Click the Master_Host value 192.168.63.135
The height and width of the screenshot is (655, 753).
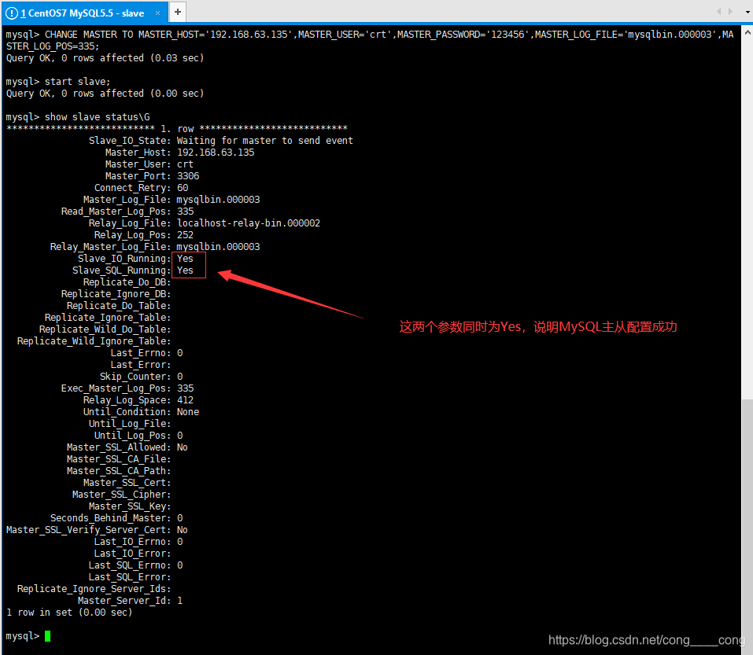216,153
